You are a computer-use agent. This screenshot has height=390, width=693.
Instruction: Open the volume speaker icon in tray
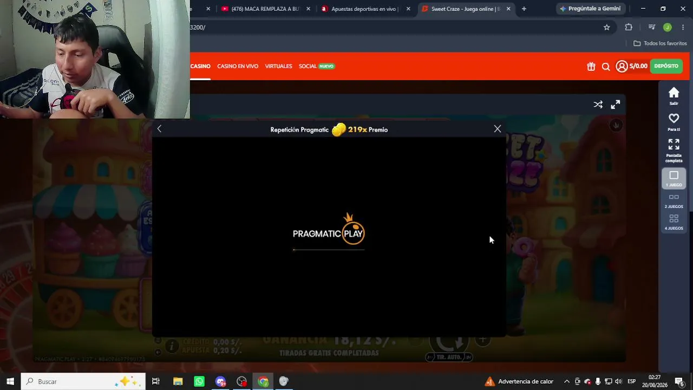click(x=618, y=381)
